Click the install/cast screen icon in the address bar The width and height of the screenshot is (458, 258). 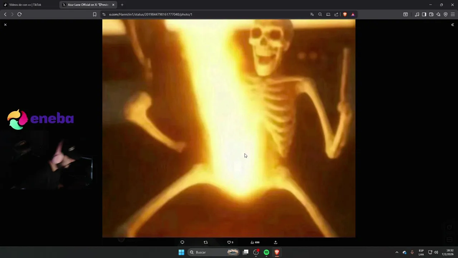328,14
